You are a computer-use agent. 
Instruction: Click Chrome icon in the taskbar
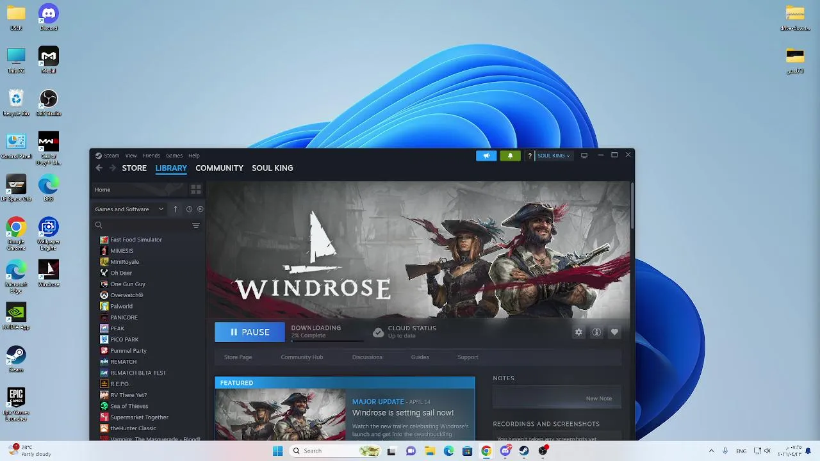[486, 451]
